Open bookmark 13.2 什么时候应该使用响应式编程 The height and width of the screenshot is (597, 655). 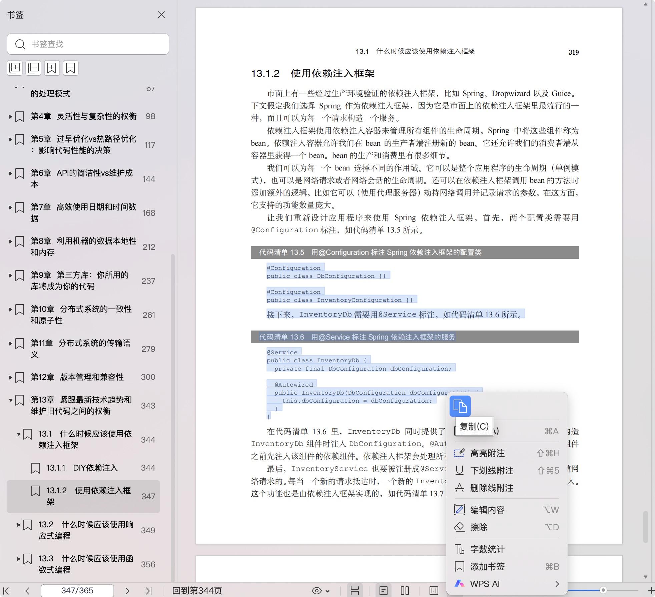(86, 530)
